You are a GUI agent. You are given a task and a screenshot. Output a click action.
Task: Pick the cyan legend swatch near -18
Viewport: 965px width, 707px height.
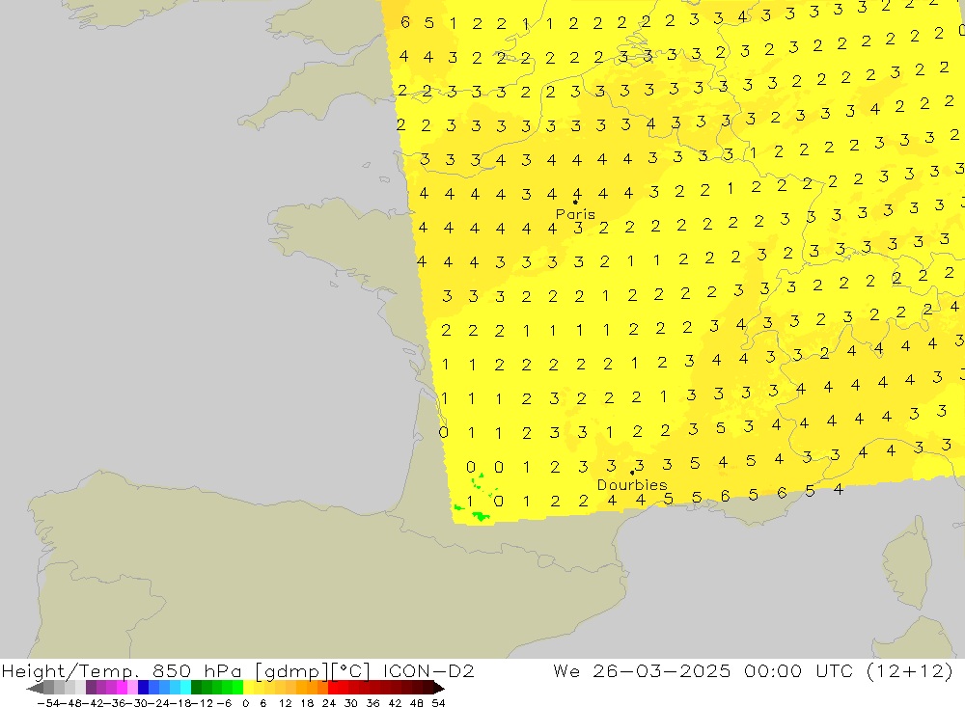point(185,688)
